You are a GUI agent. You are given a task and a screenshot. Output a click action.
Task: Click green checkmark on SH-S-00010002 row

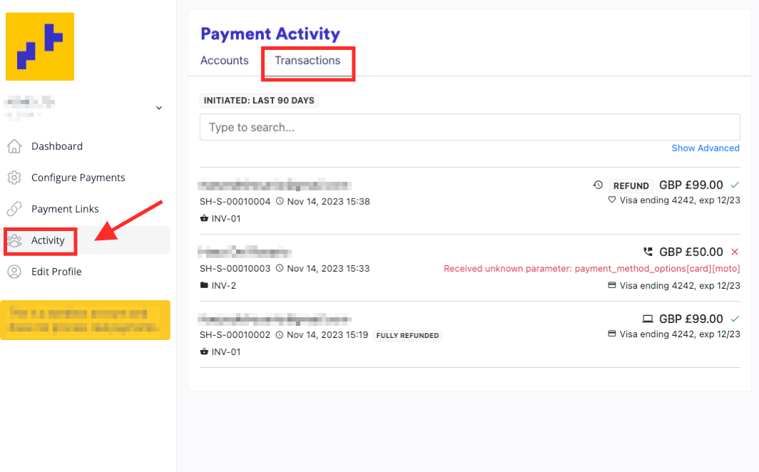pos(735,319)
